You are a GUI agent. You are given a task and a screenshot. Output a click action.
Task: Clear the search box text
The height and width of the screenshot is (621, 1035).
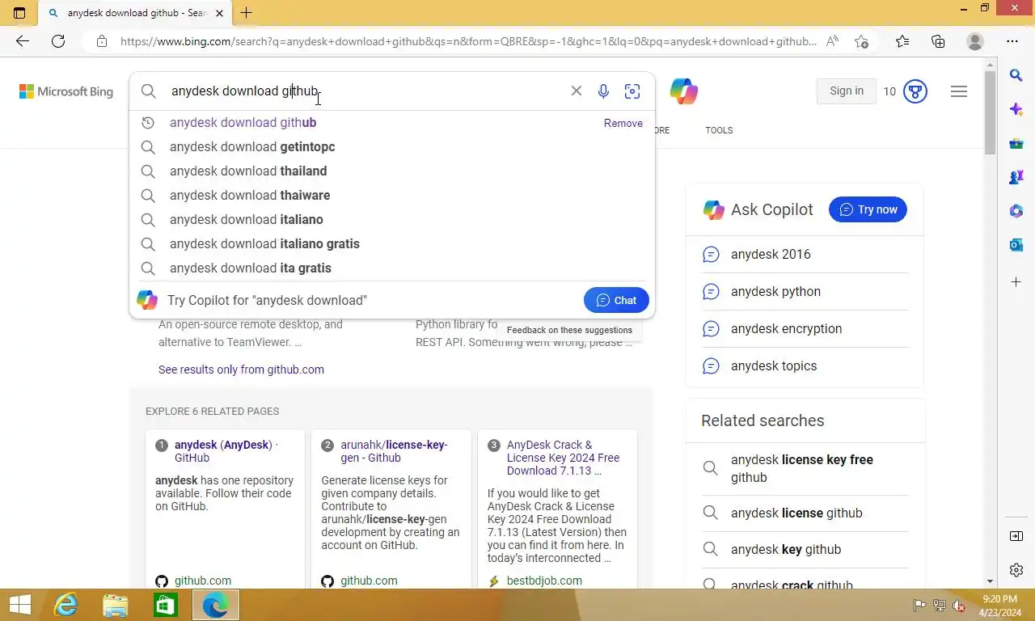click(x=577, y=91)
